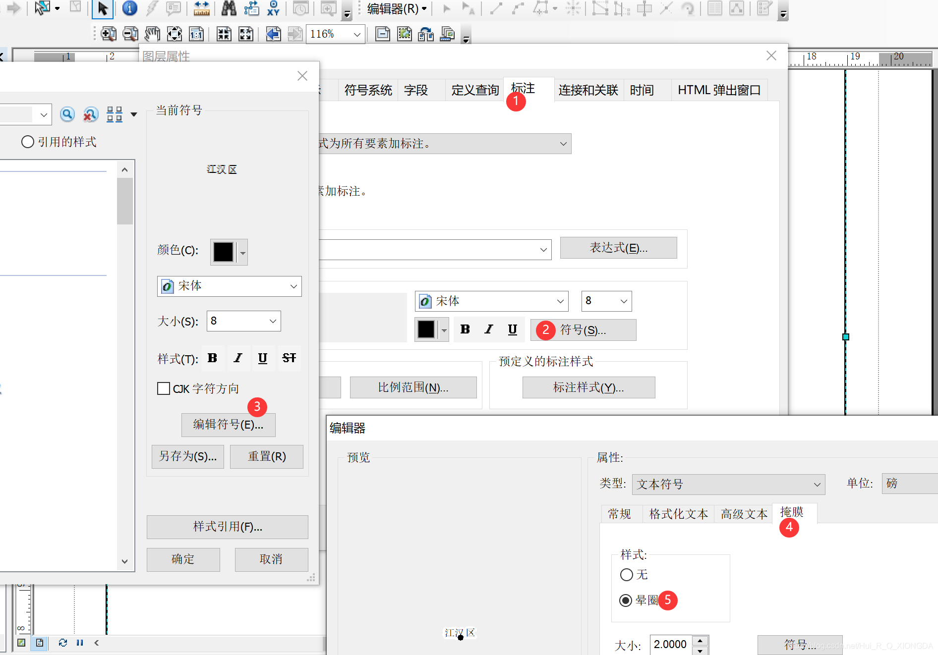The width and height of the screenshot is (938, 655).
Task: Choose the Select Features tool
Action: (43, 8)
